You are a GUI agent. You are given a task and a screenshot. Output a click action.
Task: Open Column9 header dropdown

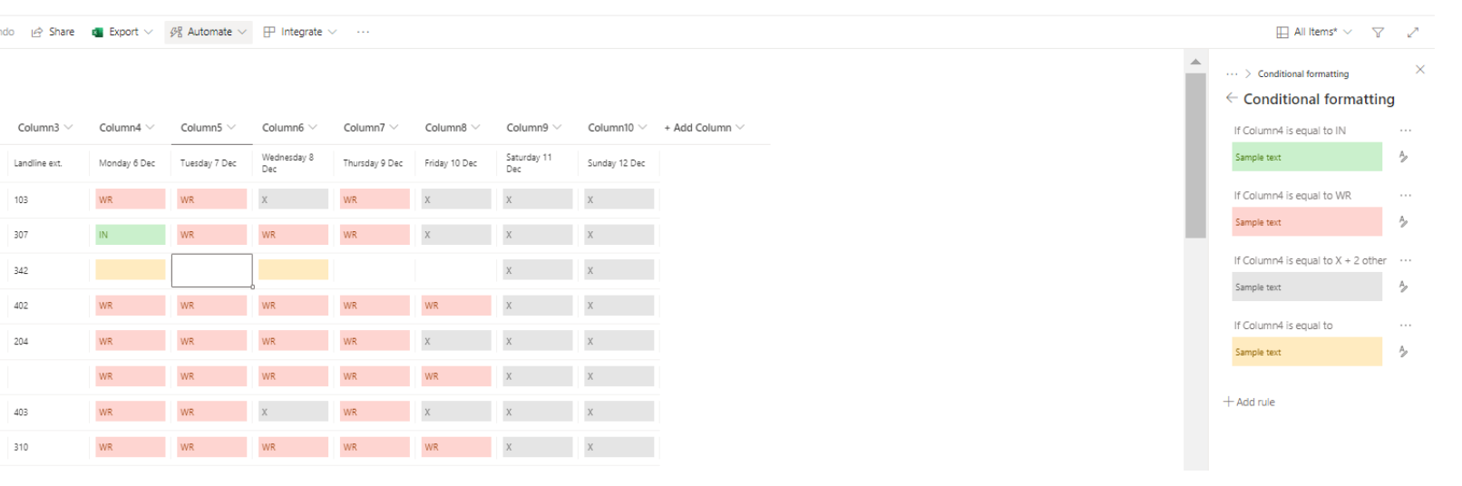point(534,128)
